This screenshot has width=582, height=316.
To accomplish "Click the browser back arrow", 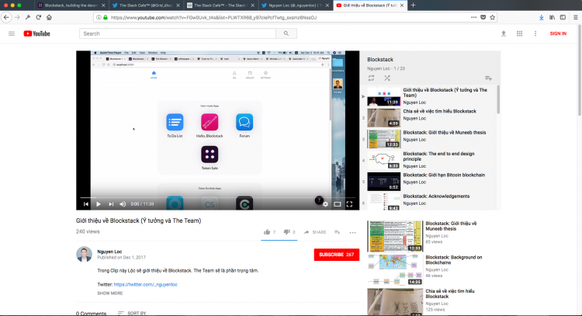I will click(x=6, y=17).
